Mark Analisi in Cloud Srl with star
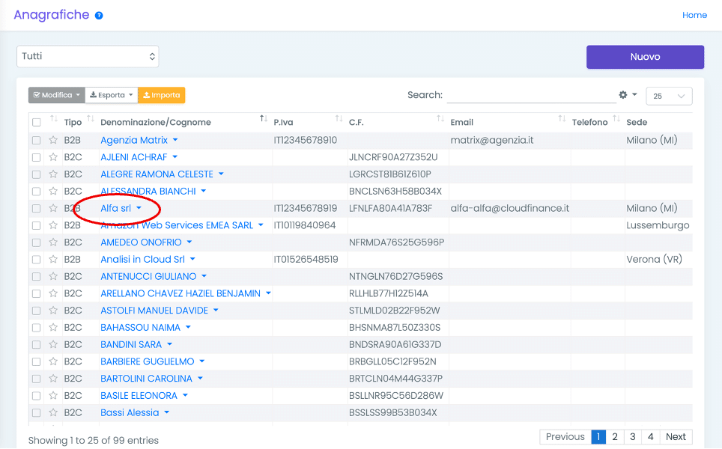Screen dimensions: 722x449 [x=53, y=260]
